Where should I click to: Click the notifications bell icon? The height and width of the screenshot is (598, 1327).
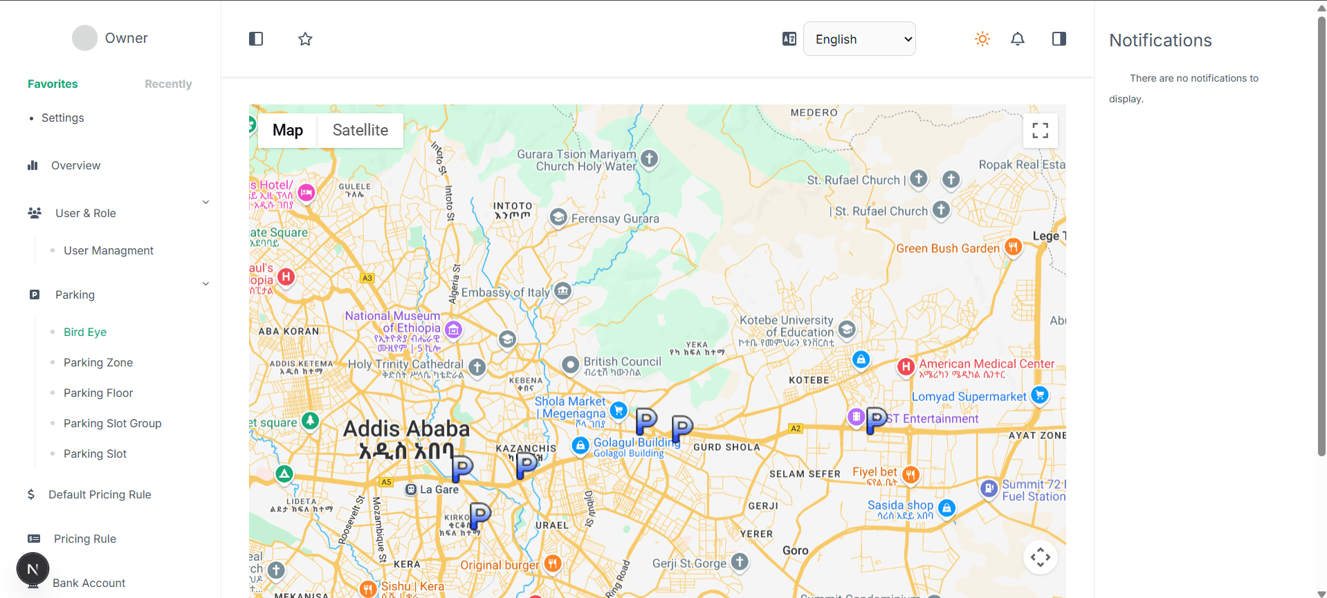(x=1017, y=39)
